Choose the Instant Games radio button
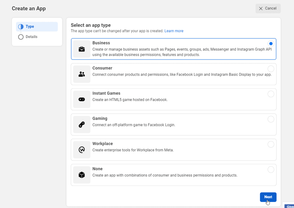Viewport: 294px width, 208px height. click(x=271, y=94)
